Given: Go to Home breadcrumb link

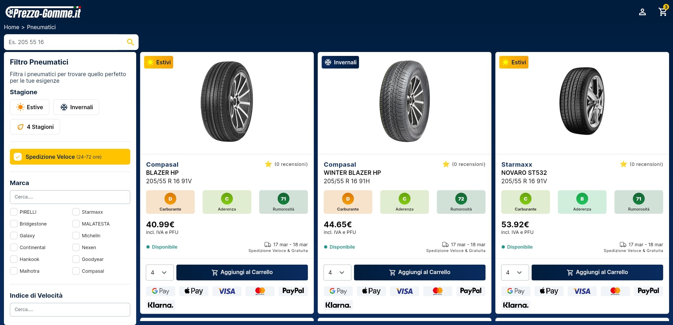Looking at the screenshot, I should 12,27.
